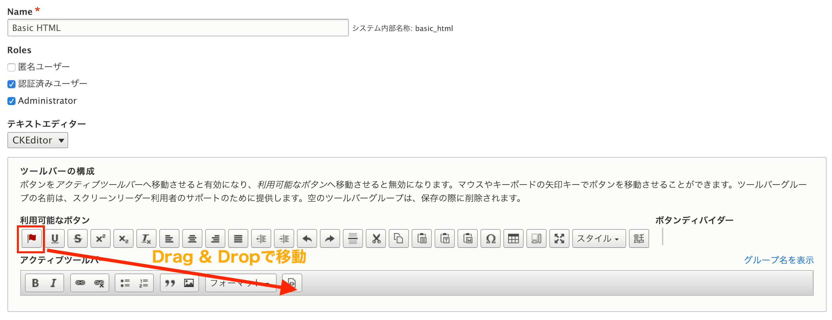Uncheck the 認証済みユーザー role checkbox
The image size is (832, 320).
[11, 84]
